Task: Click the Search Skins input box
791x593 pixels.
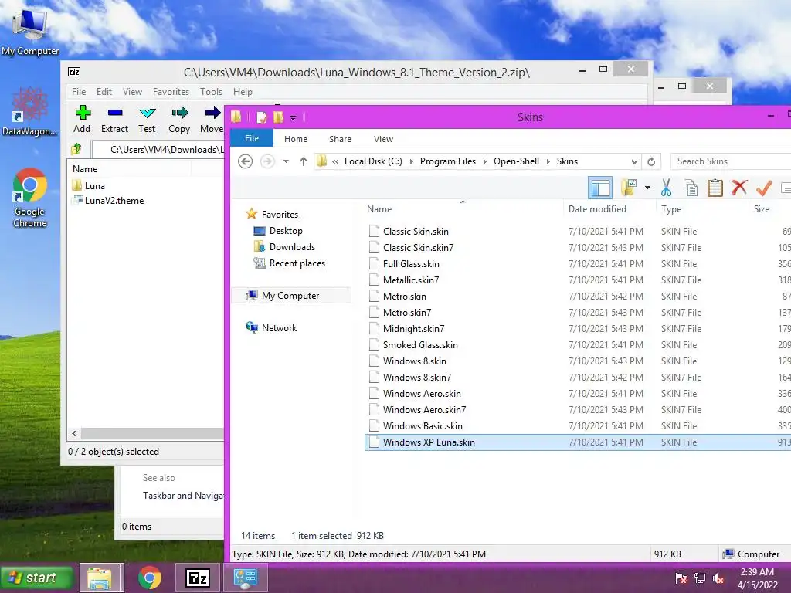Action: tap(732, 161)
